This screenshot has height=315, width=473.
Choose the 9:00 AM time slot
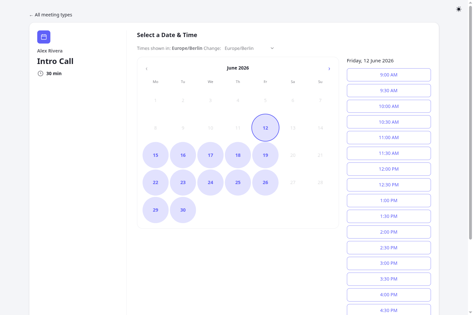[x=389, y=75]
